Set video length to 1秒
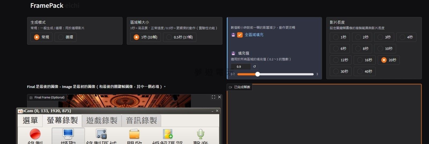Image resolution: width=429 pixels, height=144 pixels. (x=340, y=37)
